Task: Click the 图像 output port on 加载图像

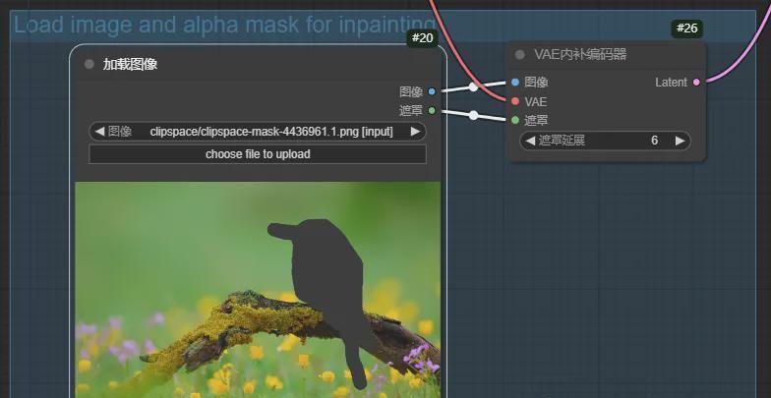Action: pos(432,91)
